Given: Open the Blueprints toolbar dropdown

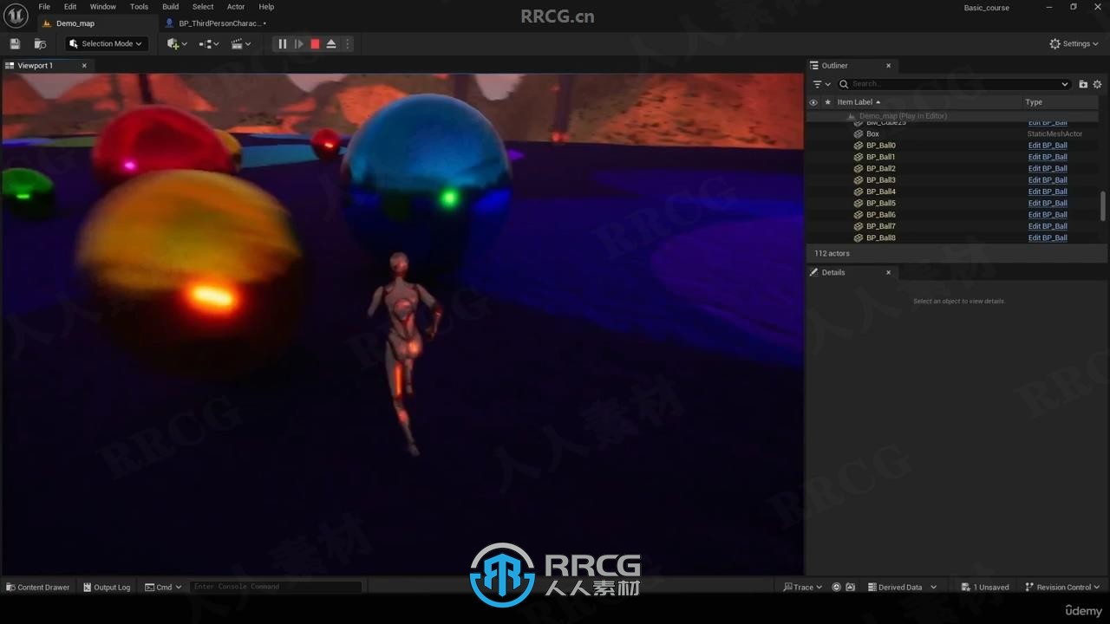Looking at the screenshot, I should click(209, 43).
